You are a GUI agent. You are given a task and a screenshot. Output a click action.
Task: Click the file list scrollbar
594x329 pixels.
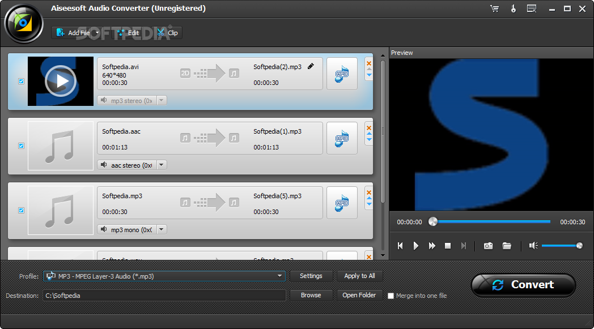coord(383,133)
